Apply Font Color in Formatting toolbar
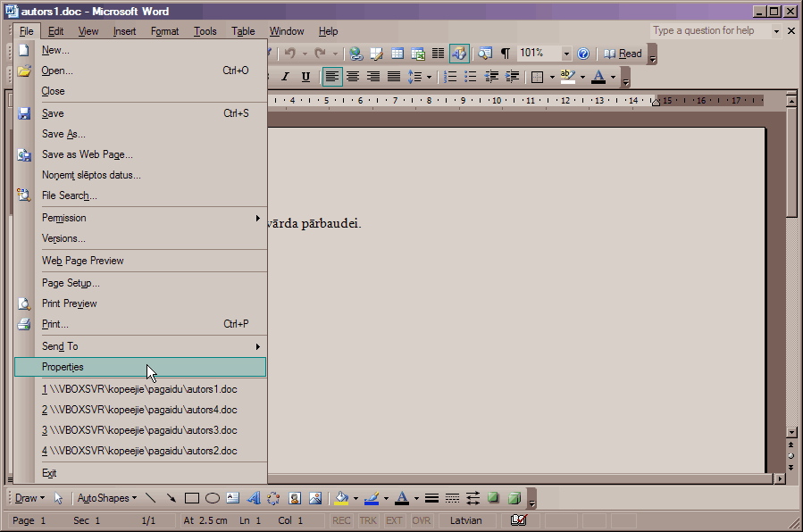The height and width of the screenshot is (532, 803). pyautogui.click(x=598, y=77)
